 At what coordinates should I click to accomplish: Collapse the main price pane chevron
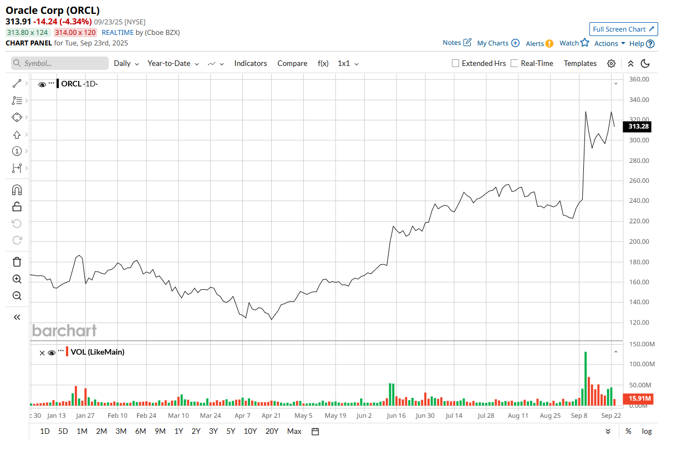(615, 84)
